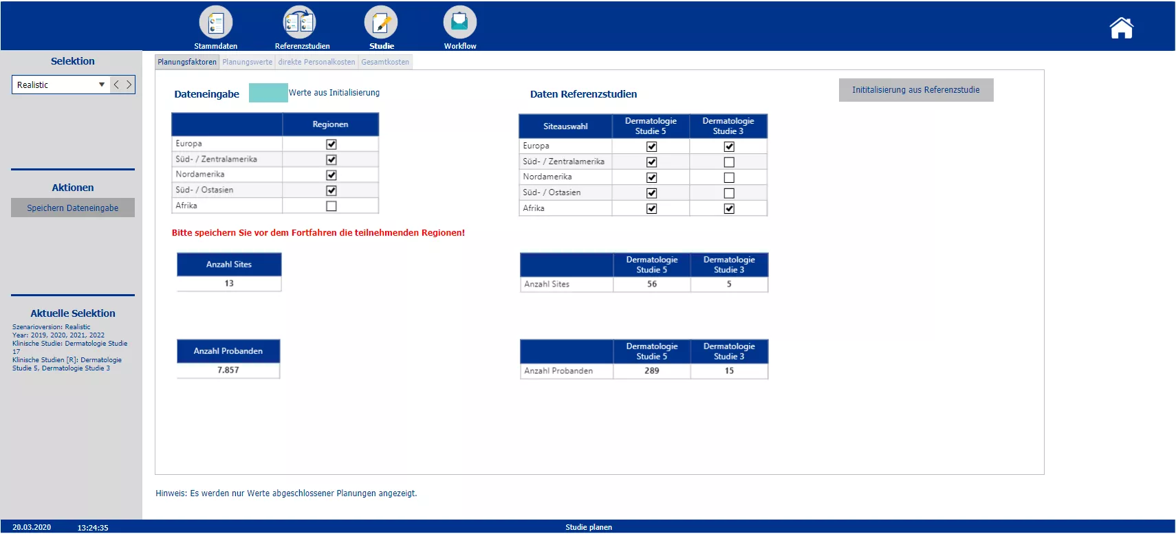1176x534 pixels.
Task: Click Speichern Dateneingabe button
Action: [73, 208]
